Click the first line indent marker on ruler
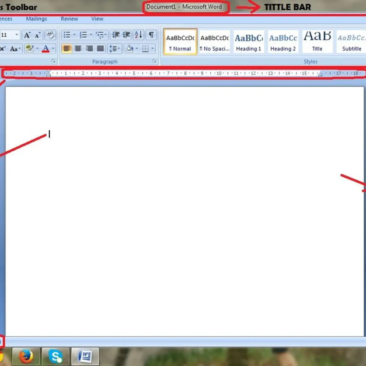This screenshot has width=366, height=366. 48,72
